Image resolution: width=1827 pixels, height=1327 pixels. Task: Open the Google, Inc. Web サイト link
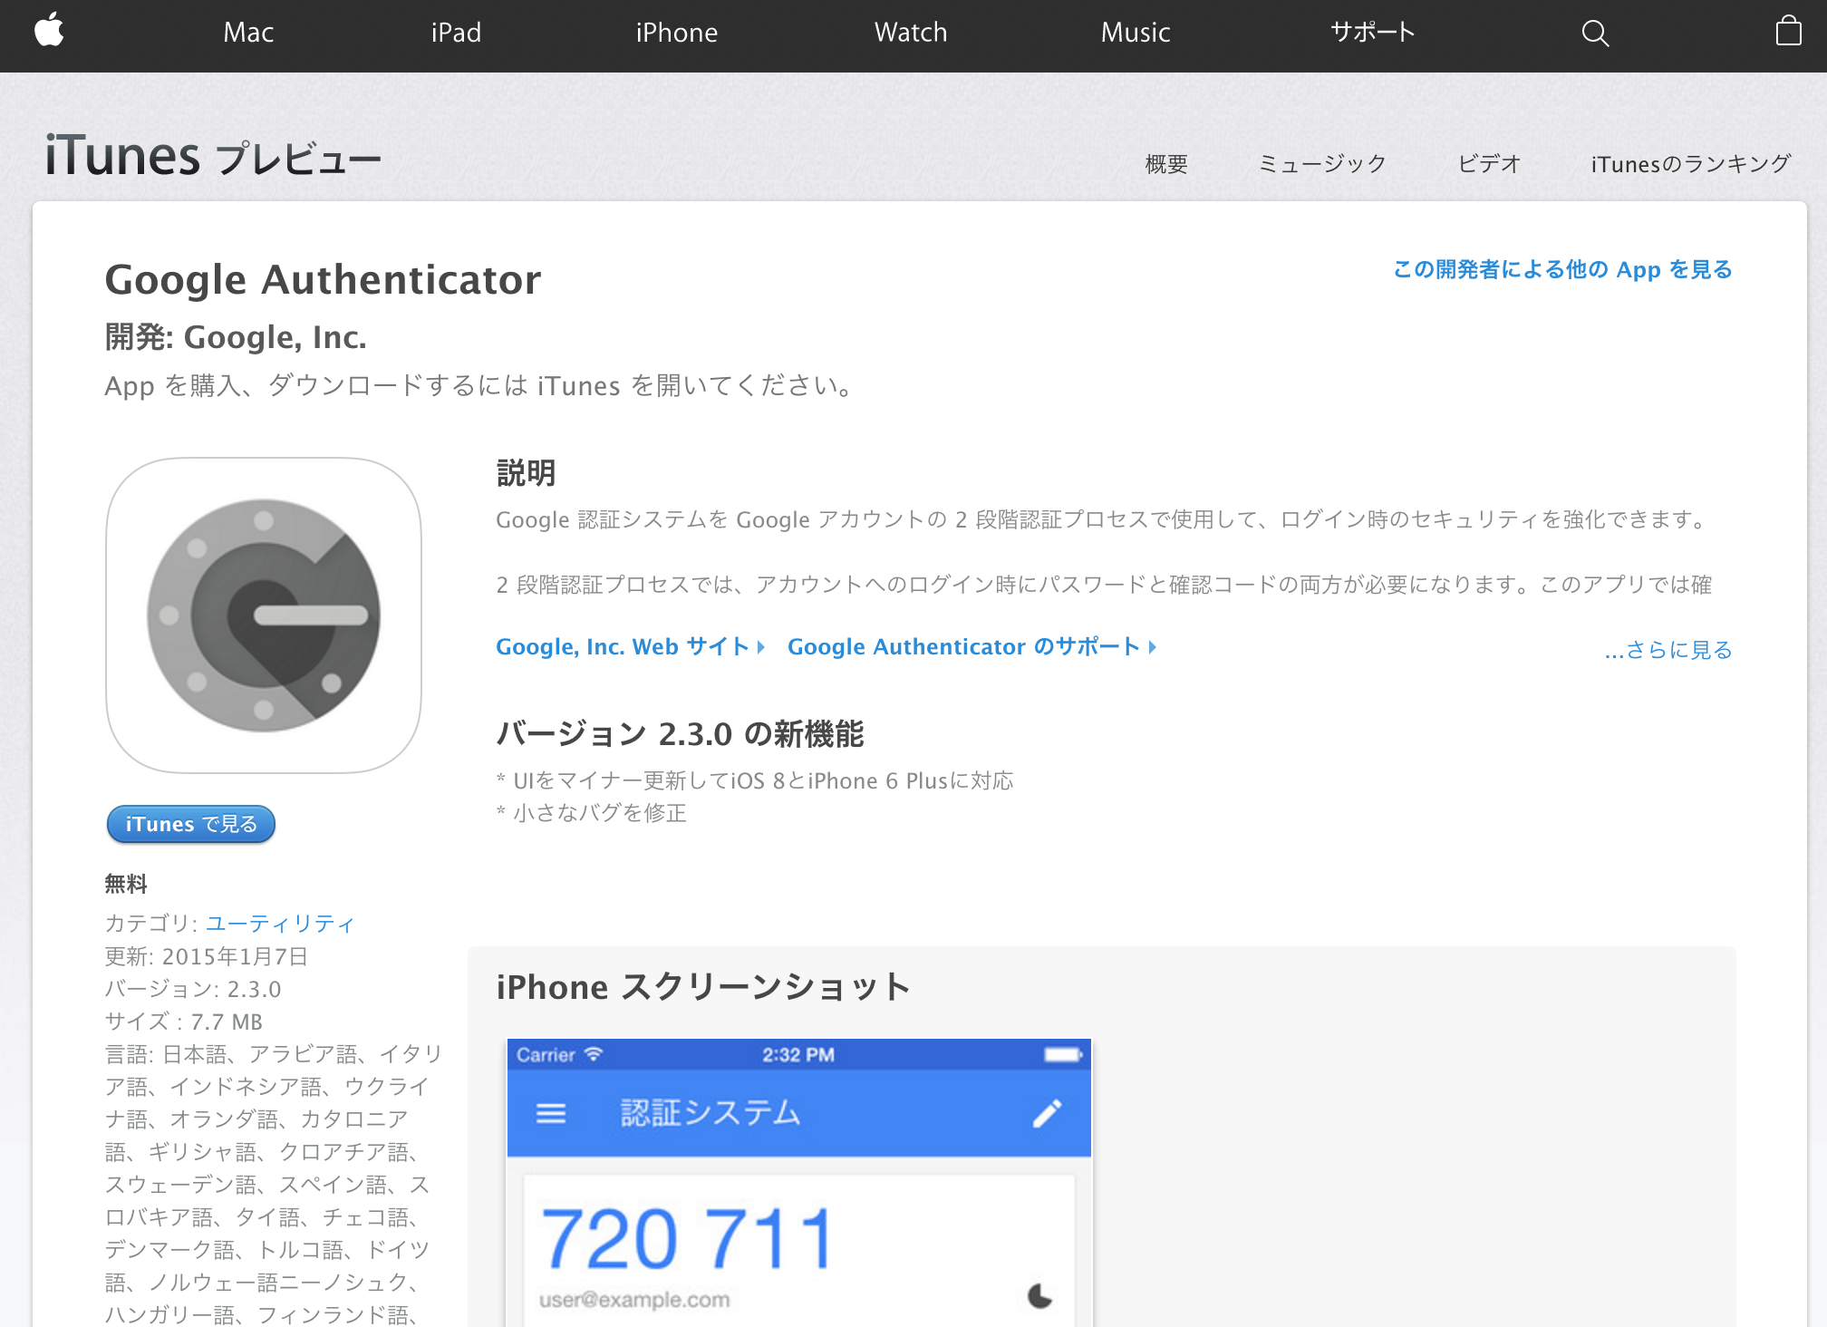pos(631,646)
